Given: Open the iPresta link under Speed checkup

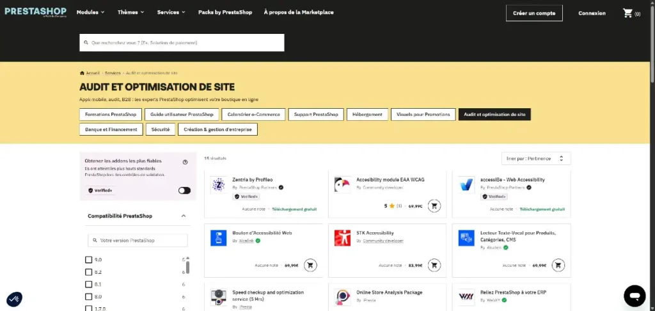Looking at the screenshot, I should point(246,307).
